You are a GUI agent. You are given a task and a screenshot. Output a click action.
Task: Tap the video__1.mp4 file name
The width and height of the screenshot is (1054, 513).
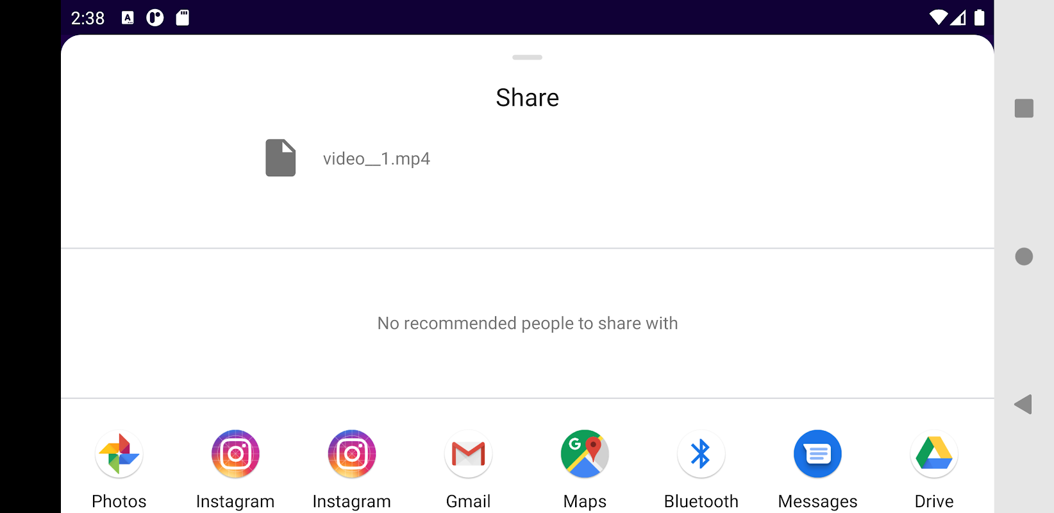tap(376, 158)
